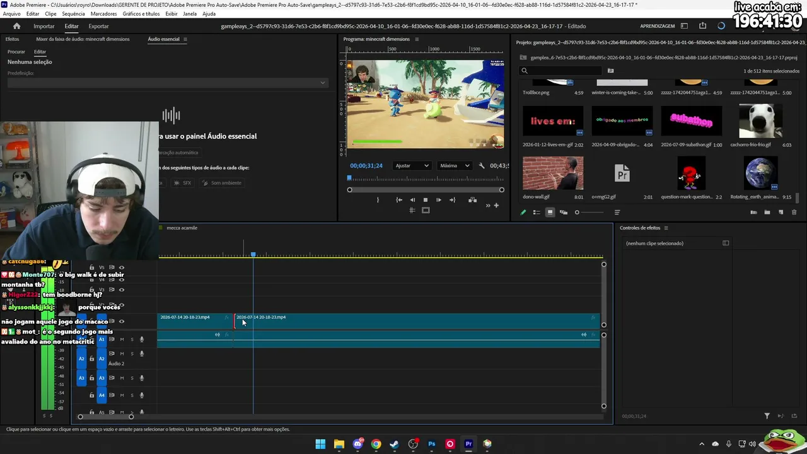Open the Predefinição preset dropdown
Viewport: 807px width, 454px height.
[167, 83]
